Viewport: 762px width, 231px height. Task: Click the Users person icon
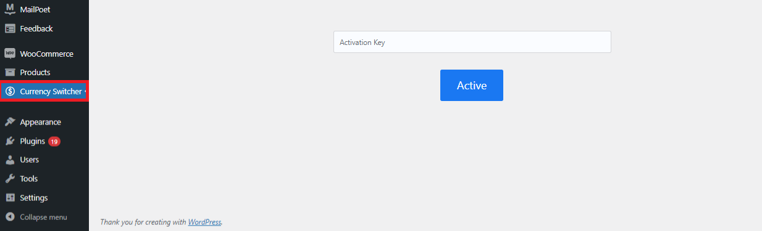(x=10, y=160)
